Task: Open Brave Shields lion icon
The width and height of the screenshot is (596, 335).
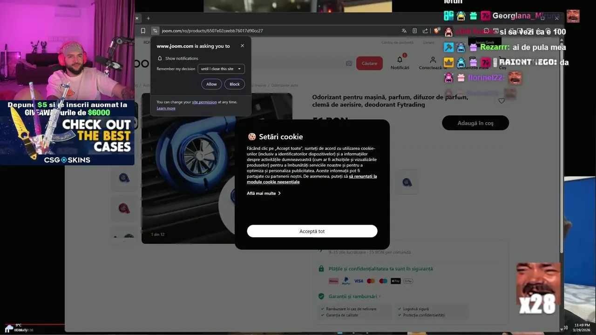Action: click(x=436, y=31)
